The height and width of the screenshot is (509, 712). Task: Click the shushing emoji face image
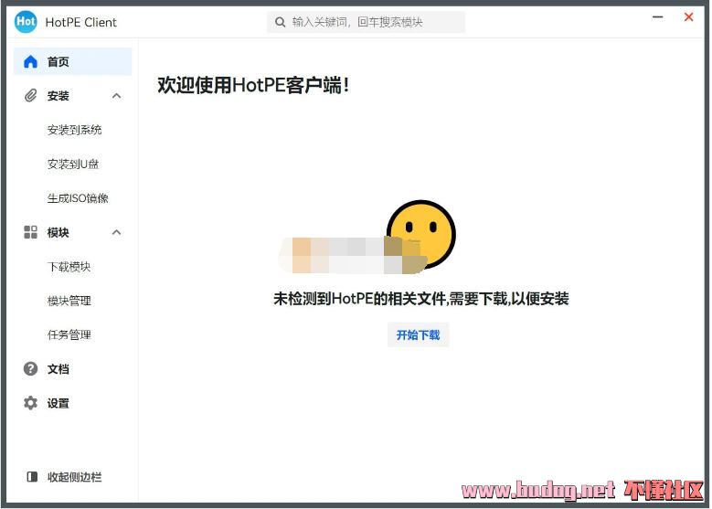(420, 235)
